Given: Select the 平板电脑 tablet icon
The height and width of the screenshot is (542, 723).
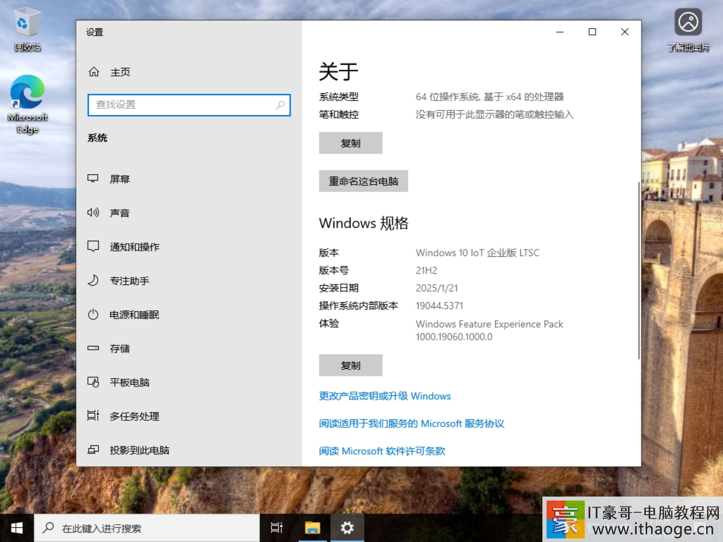Looking at the screenshot, I should [93, 382].
